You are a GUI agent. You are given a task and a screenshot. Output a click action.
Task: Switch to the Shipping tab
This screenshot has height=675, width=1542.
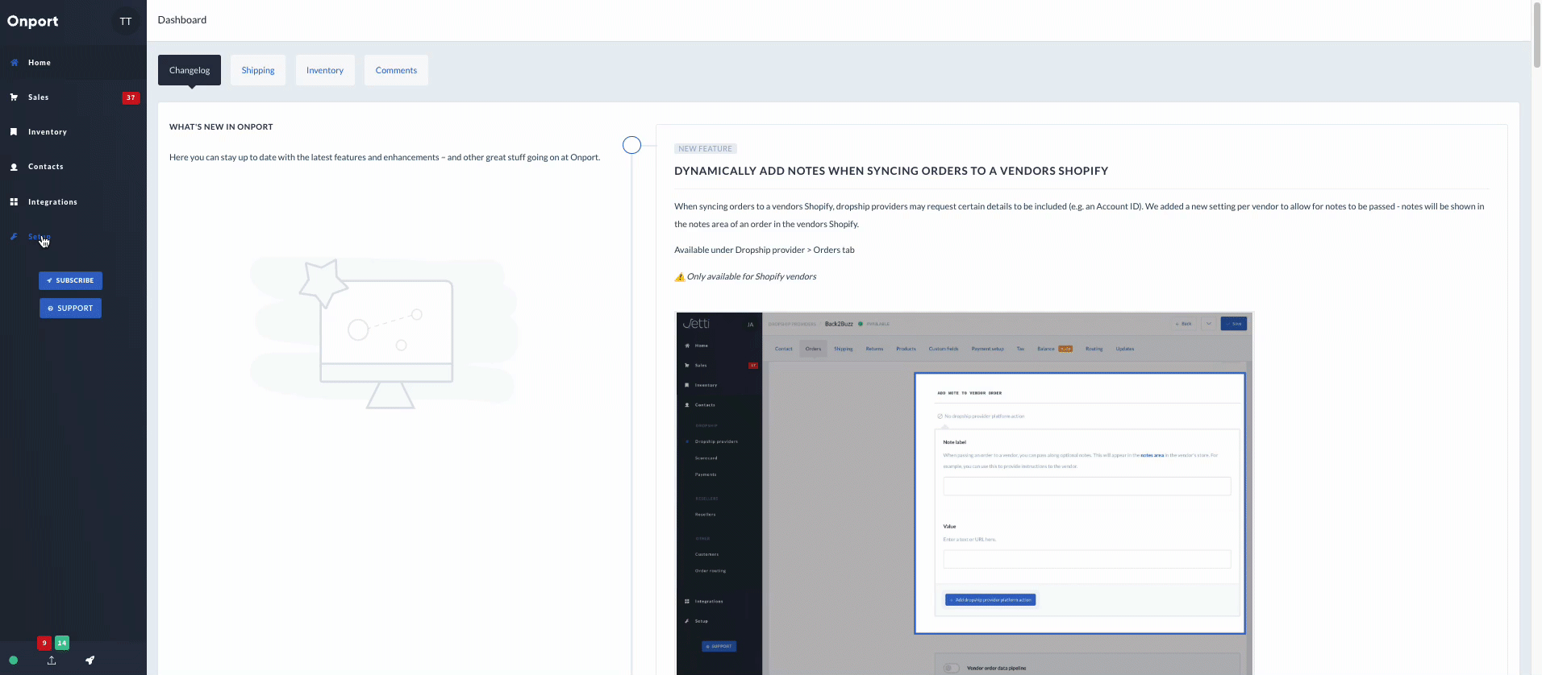[x=258, y=70]
